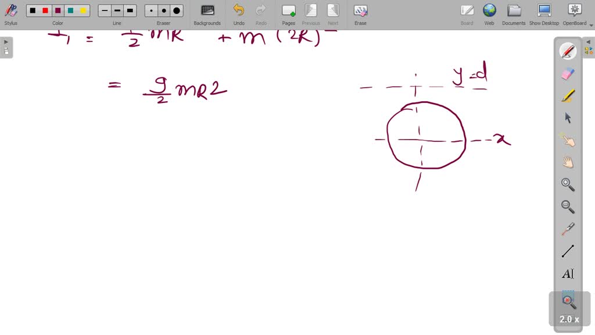This screenshot has height=335, width=595.
Task: Select the line drawing tool
Action: tap(568, 251)
